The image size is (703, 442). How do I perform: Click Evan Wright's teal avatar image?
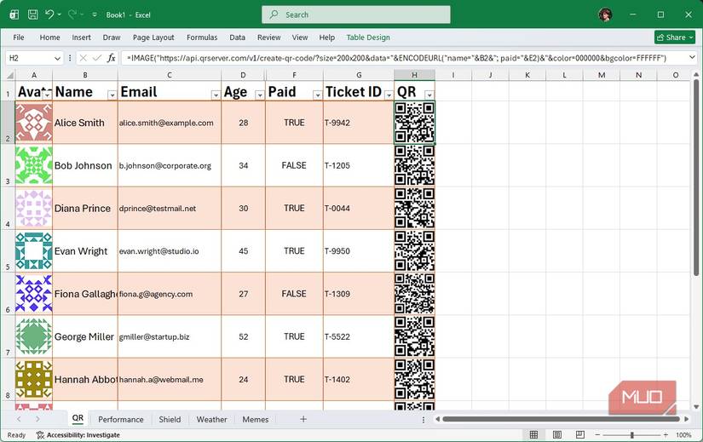pyautogui.click(x=33, y=250)
